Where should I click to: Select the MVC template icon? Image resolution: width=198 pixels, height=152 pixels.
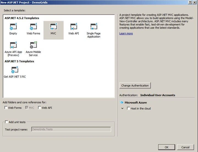tap(54, 27)
